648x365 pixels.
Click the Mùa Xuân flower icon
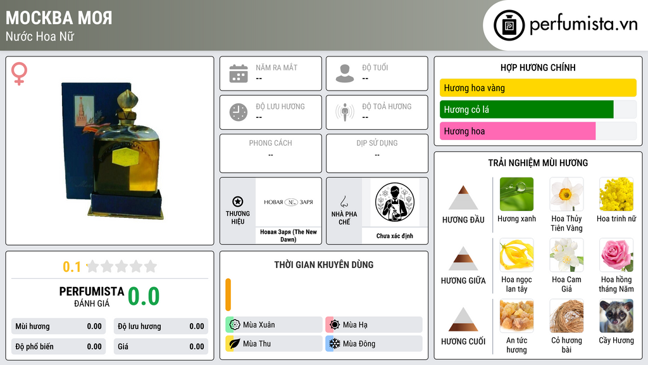[x=235, y=324]
